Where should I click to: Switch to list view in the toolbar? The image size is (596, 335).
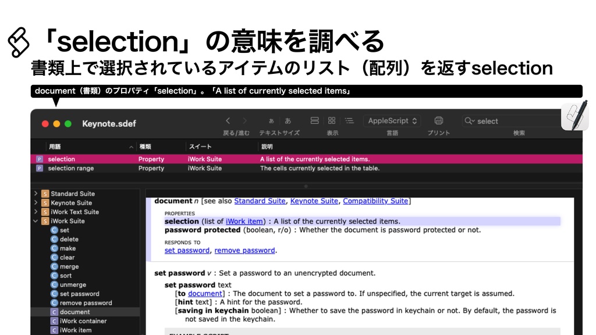[x=349, y=120]
